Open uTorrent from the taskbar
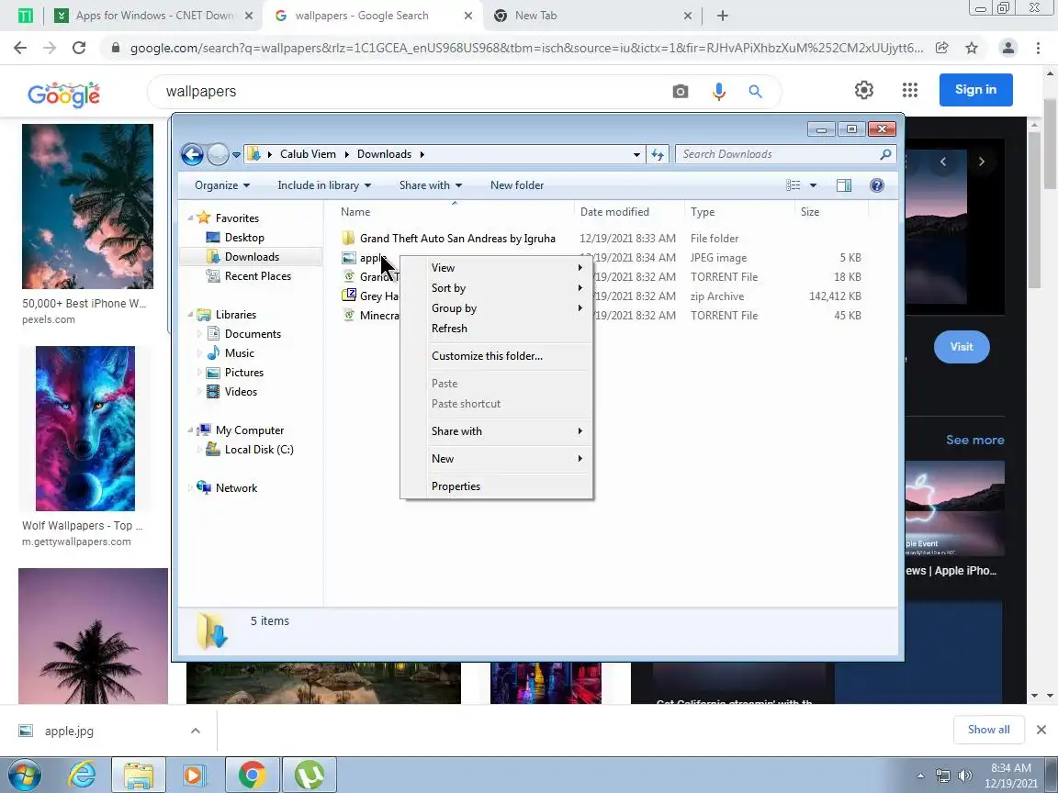Image resolution: width=1058 pixels, height=793 pixels. [309, 775]
